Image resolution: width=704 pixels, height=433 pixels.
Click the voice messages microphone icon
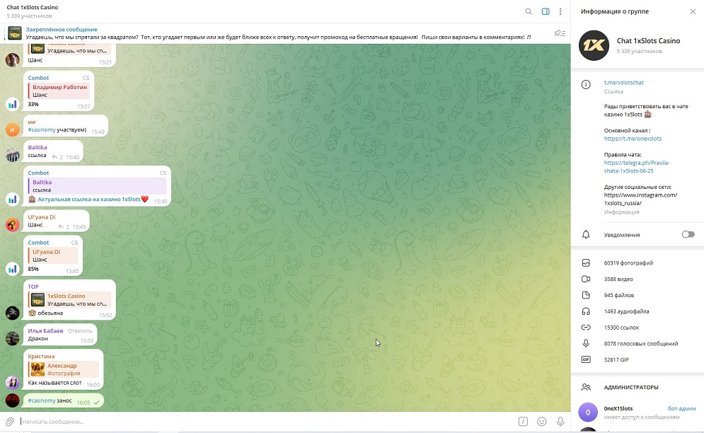coord(586,344)
